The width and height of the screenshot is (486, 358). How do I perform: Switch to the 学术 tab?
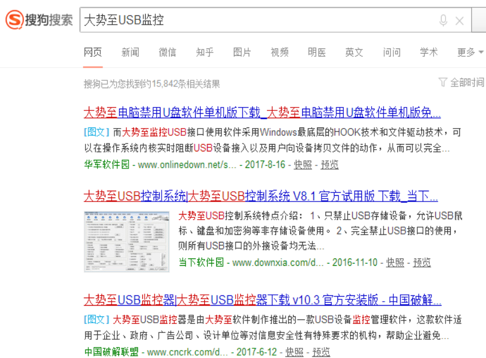pos(429,52)
